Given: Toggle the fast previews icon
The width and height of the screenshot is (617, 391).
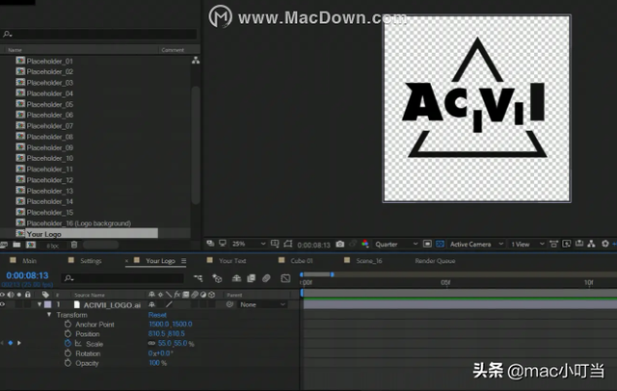Looking at the screenshot, I should (x=566, y=244).
